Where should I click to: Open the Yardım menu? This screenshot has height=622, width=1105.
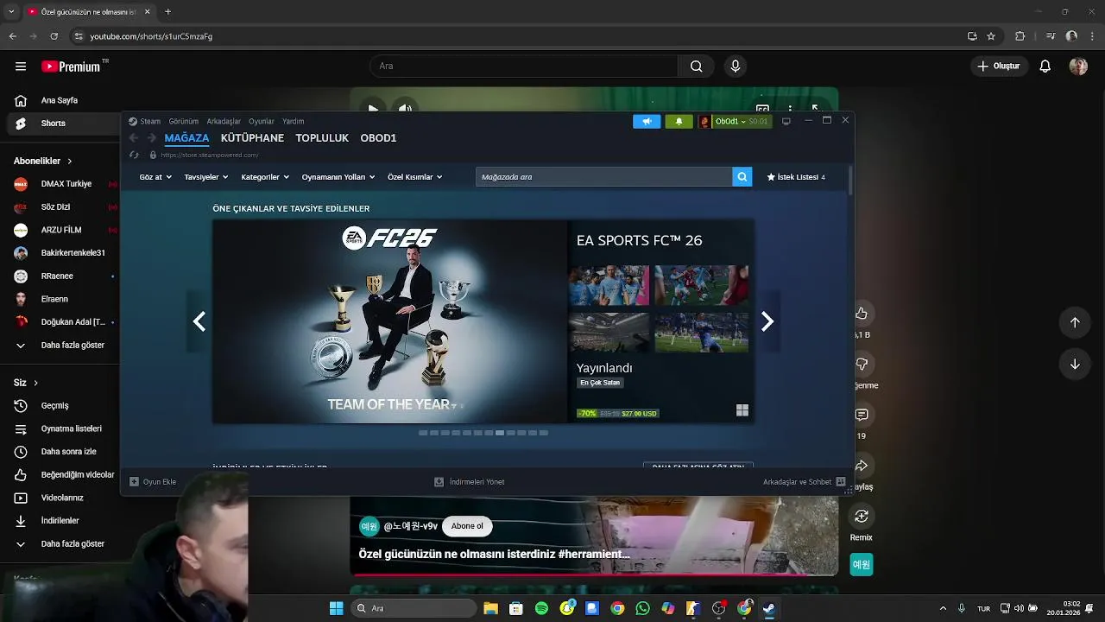coord(294,122)
